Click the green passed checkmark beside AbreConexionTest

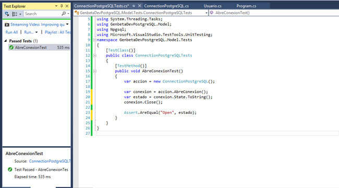click(11, 48)
